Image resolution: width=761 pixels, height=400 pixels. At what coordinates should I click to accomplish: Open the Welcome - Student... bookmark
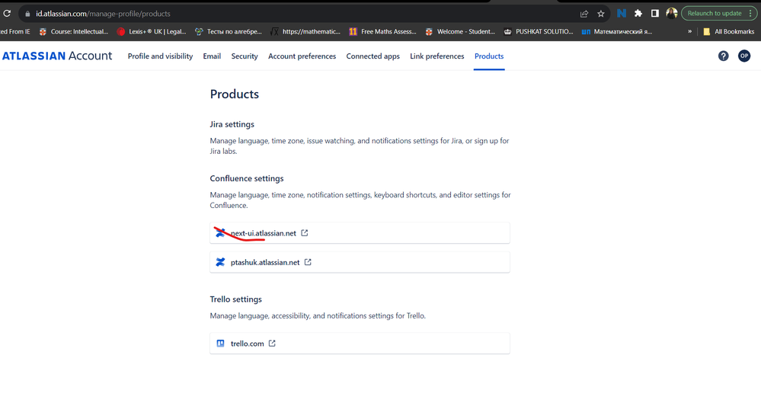[459, 31]
